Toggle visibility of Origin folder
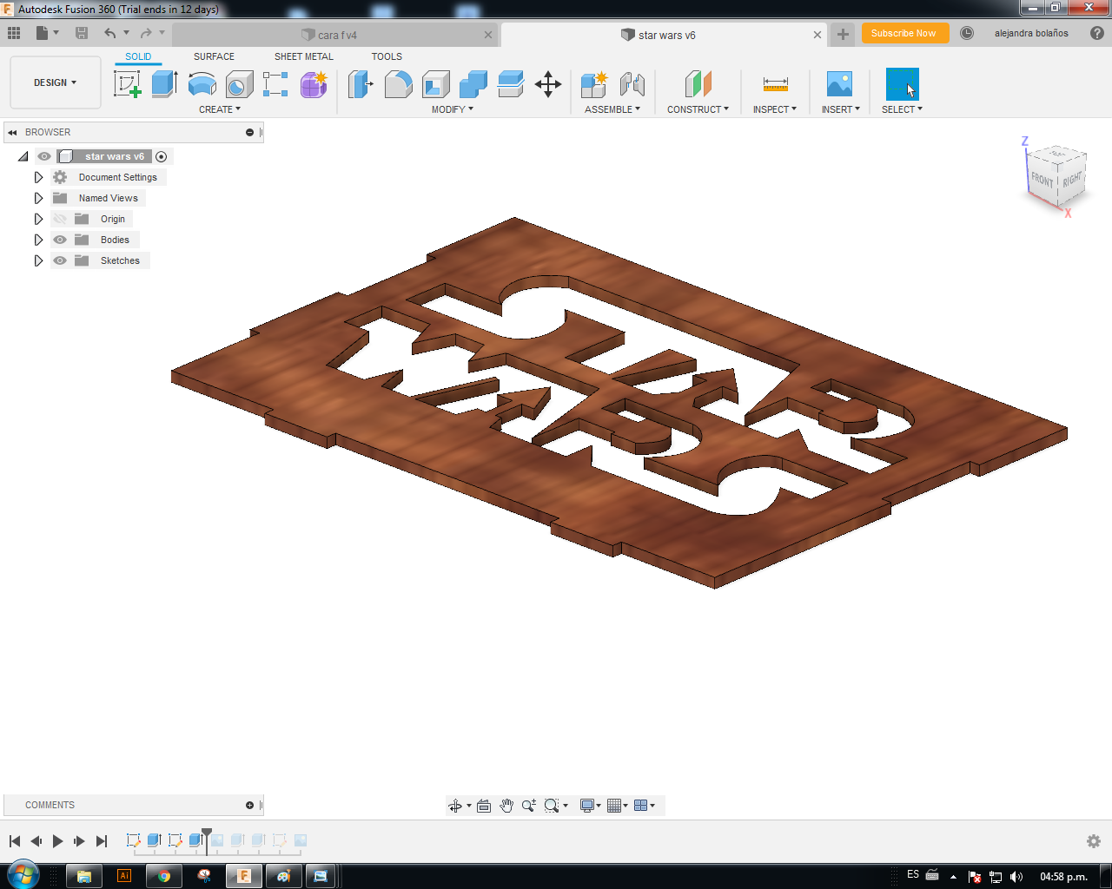 (x=60, y=219)
